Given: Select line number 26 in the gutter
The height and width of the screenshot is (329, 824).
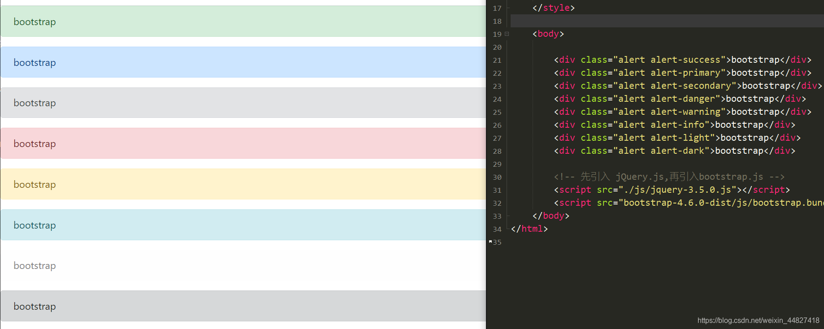Looking at the screenshot, I should (x=497, y=125).
